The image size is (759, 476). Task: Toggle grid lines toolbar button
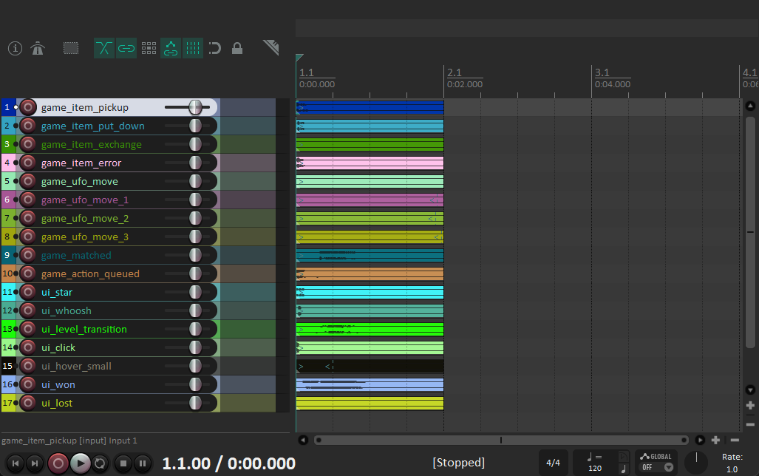193,49
